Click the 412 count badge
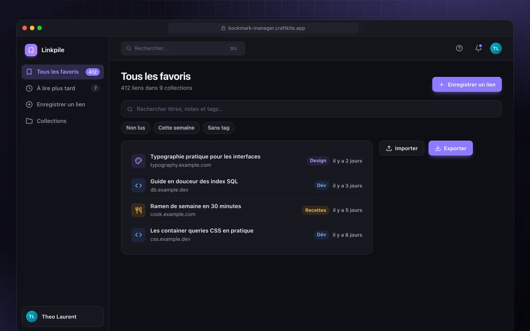 tap(93, 72)
